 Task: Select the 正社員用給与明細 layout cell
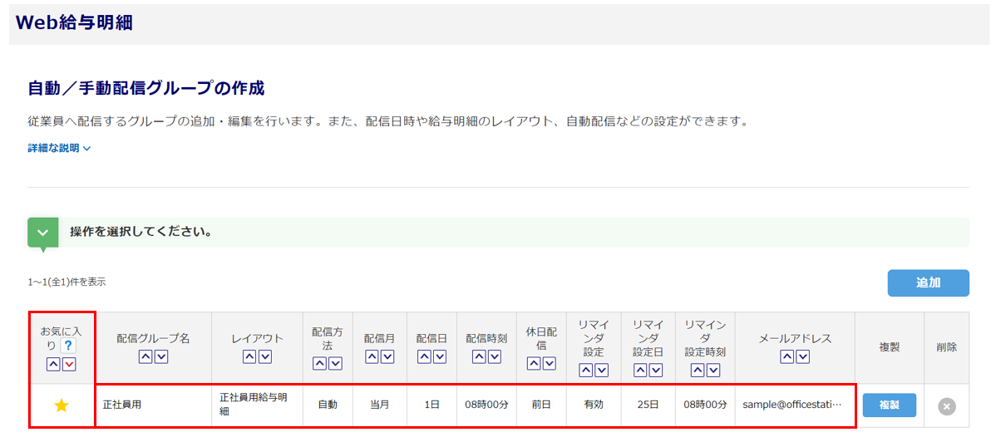(x=257, y=405)
